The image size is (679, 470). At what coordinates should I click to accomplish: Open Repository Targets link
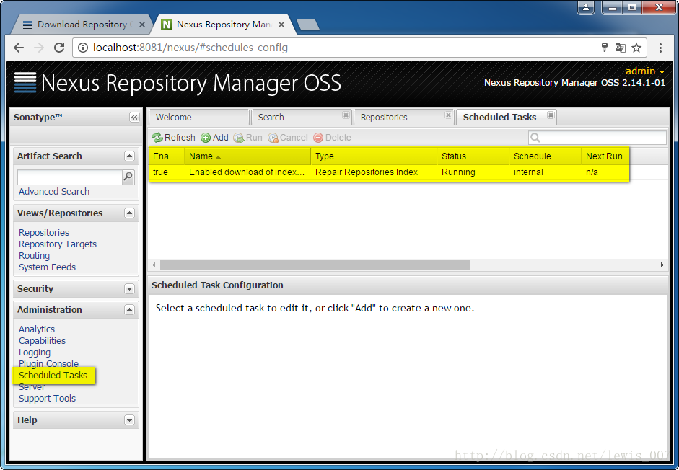coord(58,244)
